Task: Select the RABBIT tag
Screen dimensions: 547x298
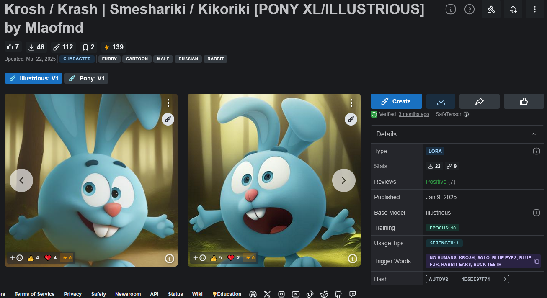Action: coord(215,59)
